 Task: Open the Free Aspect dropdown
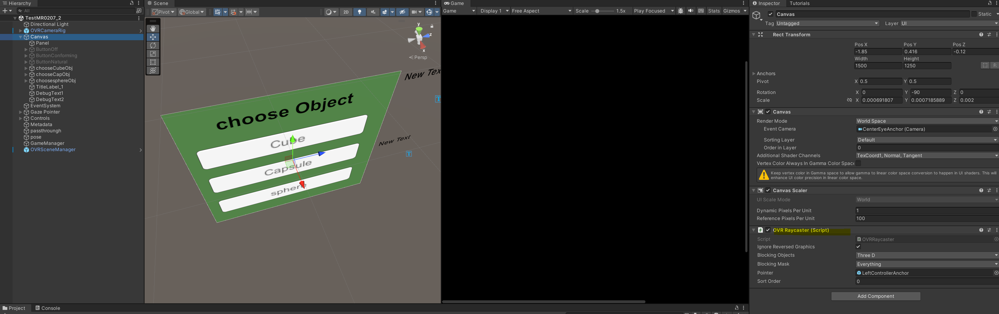[541, 11]
